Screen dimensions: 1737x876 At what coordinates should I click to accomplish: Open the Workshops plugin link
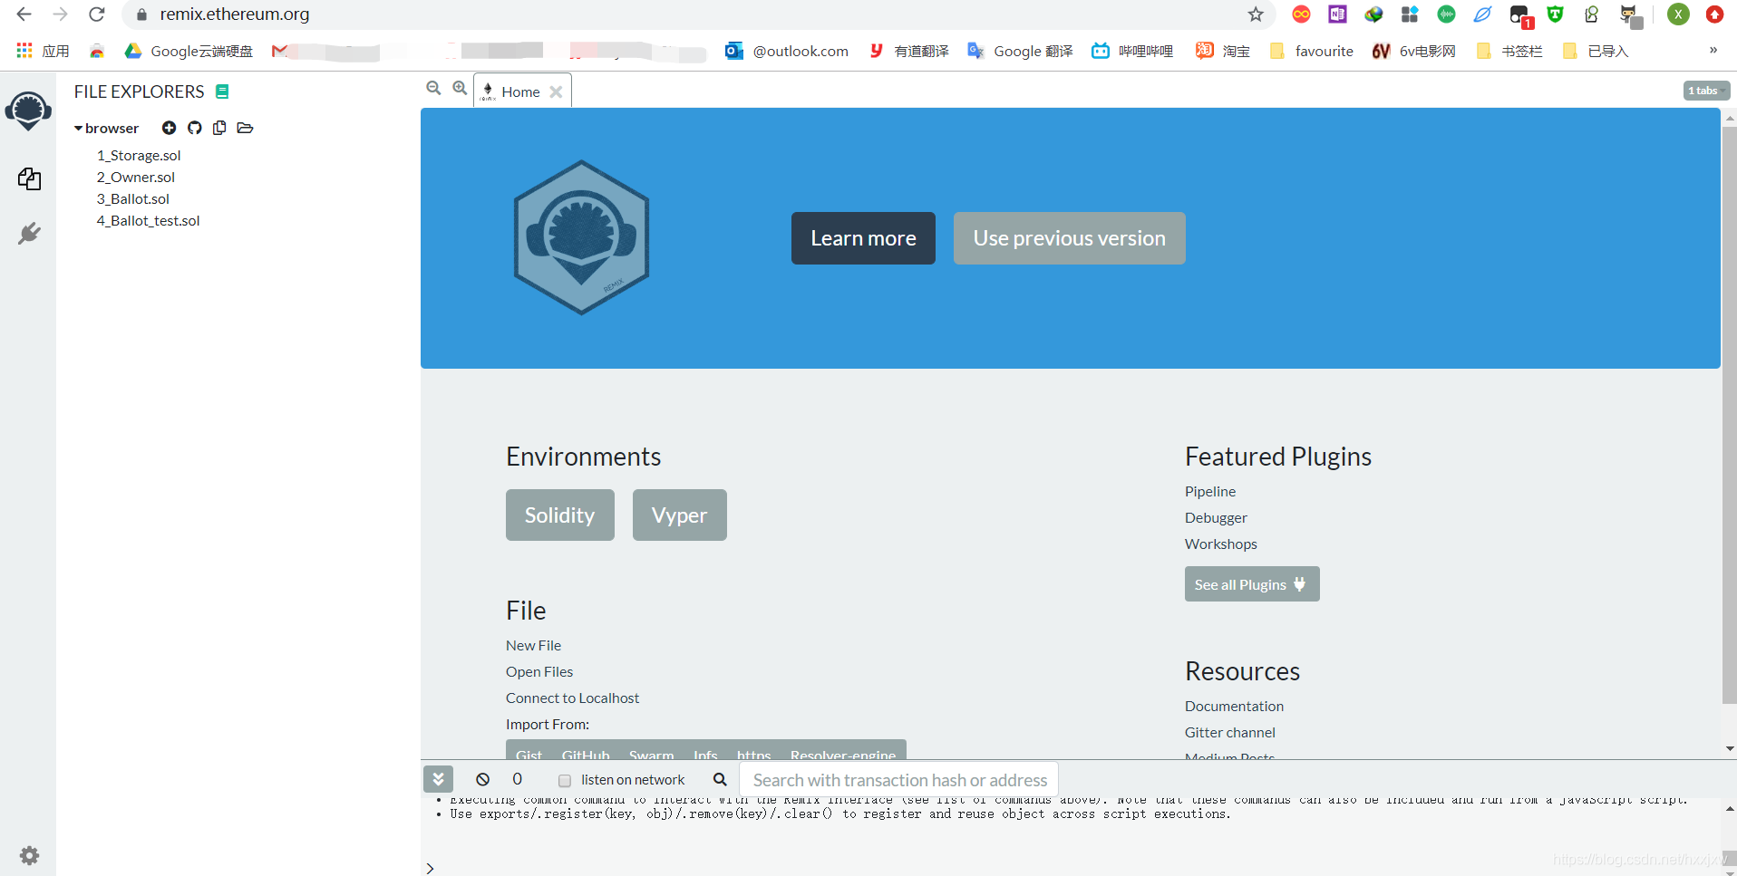pos(1221,544)
